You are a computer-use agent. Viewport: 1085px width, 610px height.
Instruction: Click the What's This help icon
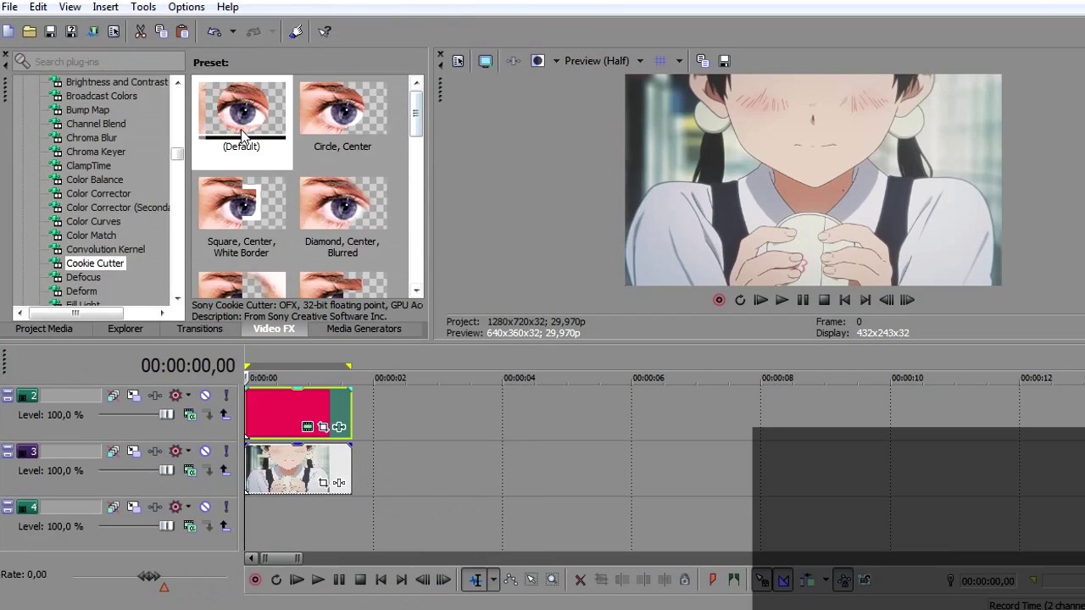click(x=325, y=31)
